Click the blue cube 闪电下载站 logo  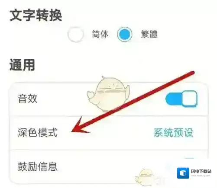[x=183, y=173]
